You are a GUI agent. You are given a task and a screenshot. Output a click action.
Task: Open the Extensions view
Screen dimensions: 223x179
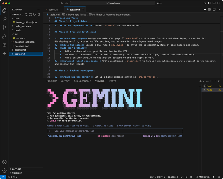click(x=4, y=45)
